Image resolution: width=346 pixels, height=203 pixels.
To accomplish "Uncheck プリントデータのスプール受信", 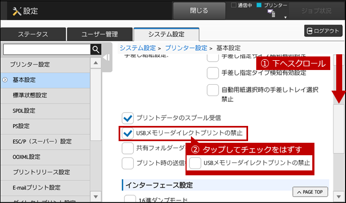I will [127, 118].
